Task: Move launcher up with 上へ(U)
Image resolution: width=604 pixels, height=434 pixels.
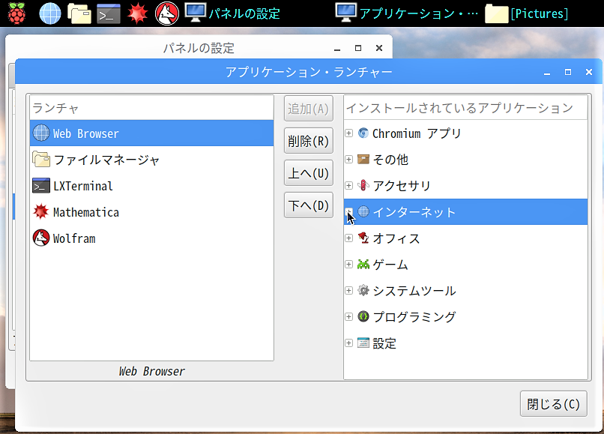Action: pos(308,173)
